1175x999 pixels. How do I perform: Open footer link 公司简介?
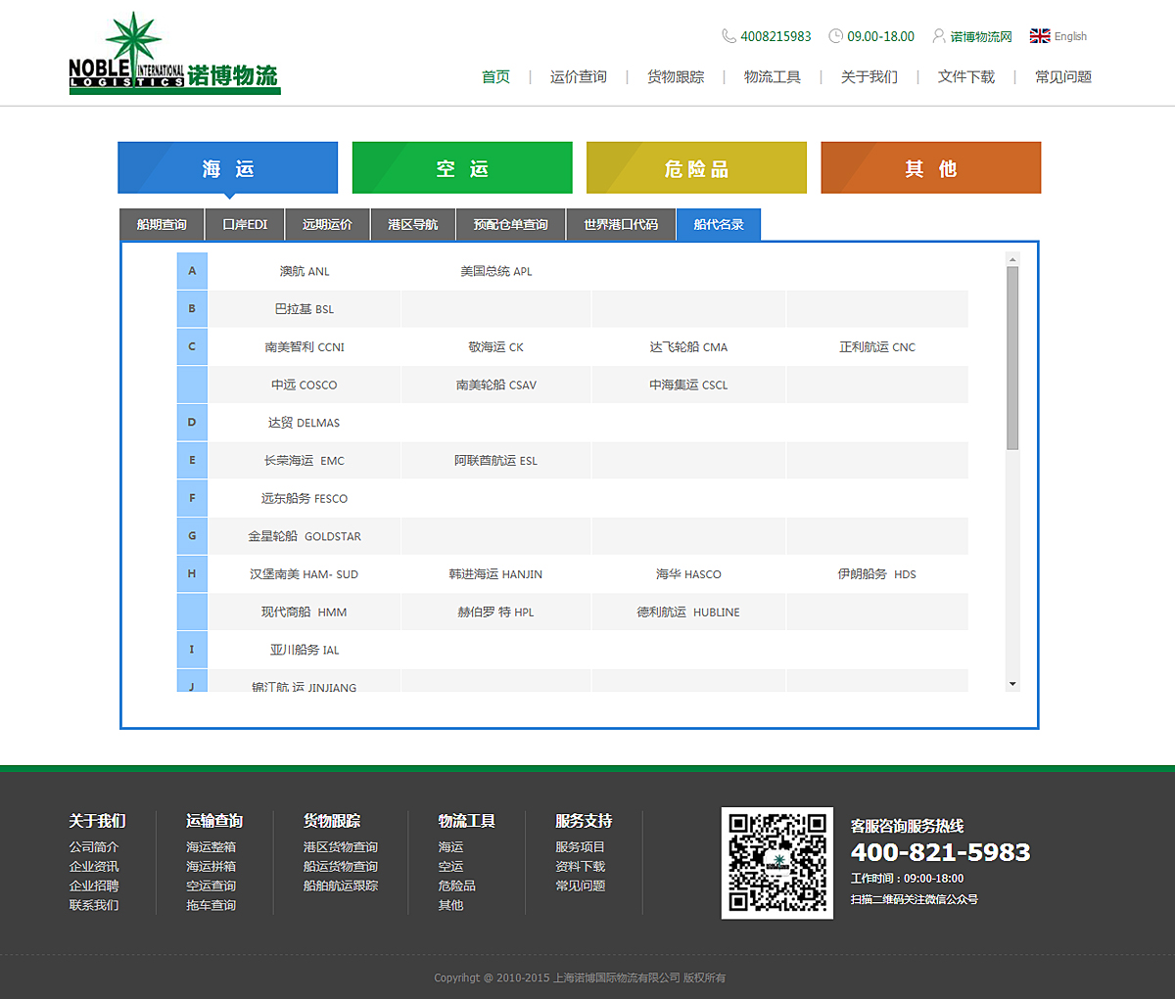point(94,847)
